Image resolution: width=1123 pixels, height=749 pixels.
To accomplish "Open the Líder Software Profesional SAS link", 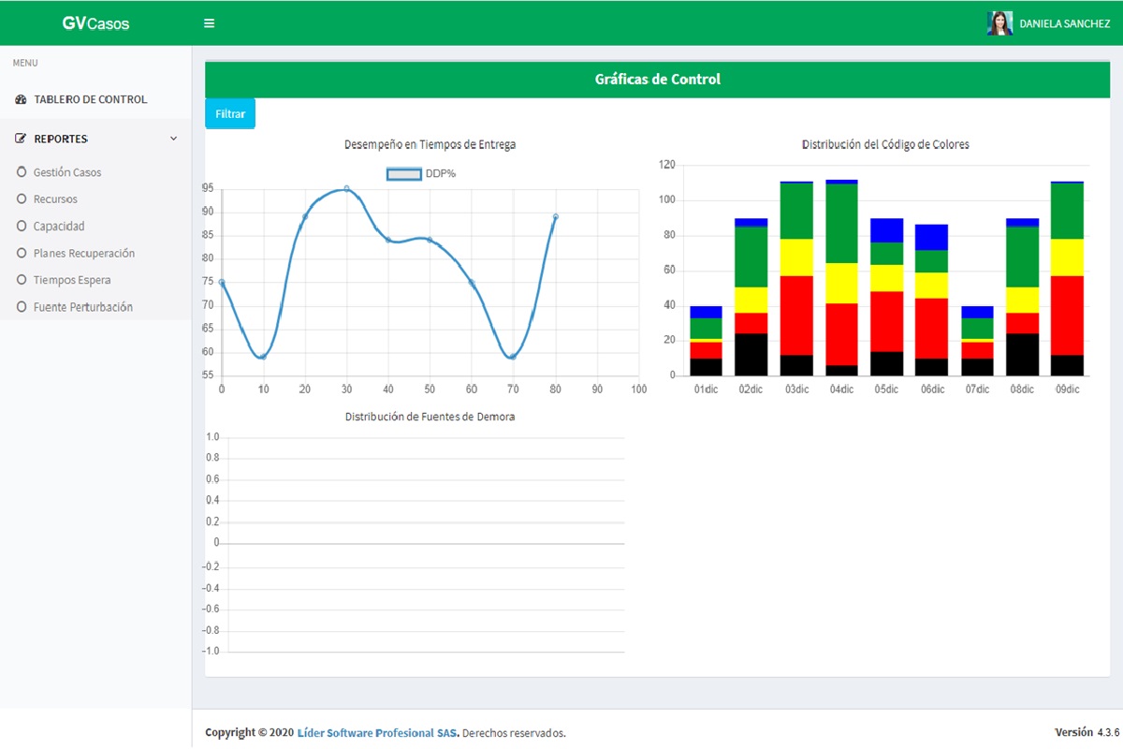I will [378, 733].
